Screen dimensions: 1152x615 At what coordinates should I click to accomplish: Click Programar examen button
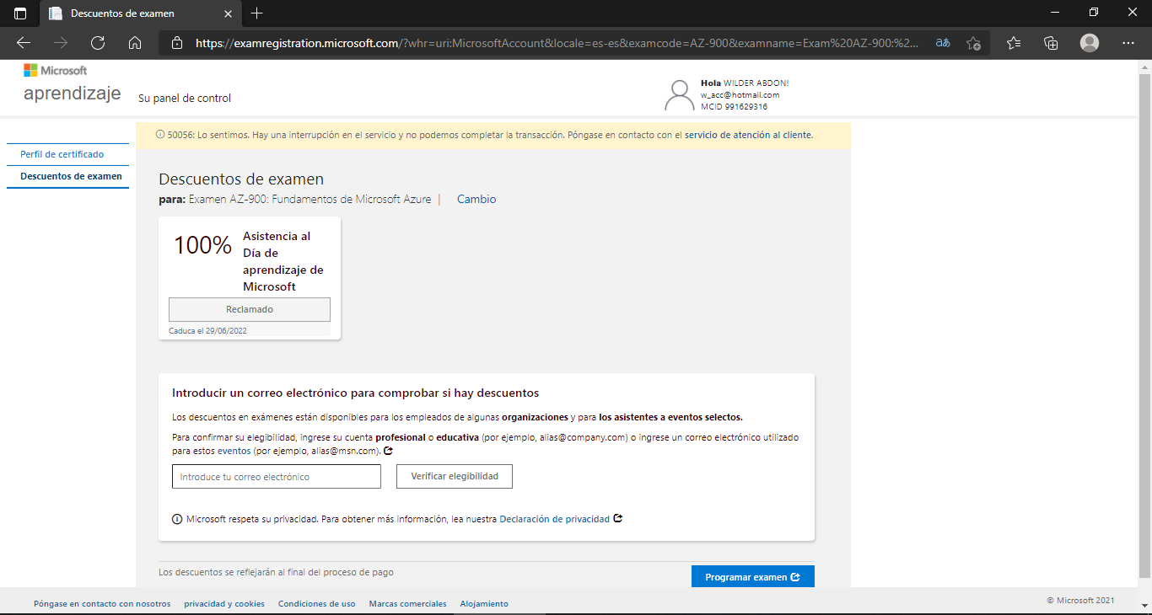(x=752, y=576)
